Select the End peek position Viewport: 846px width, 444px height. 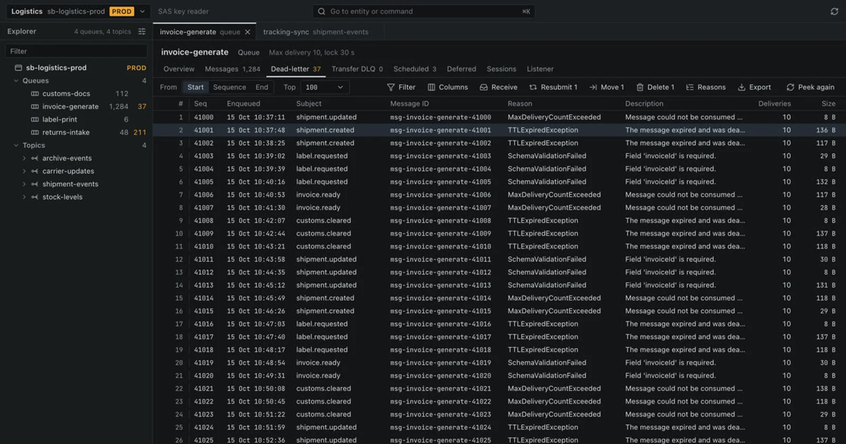262,87
